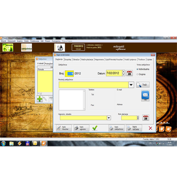Click the Ispis ugovora button

(x=81, y=128)
